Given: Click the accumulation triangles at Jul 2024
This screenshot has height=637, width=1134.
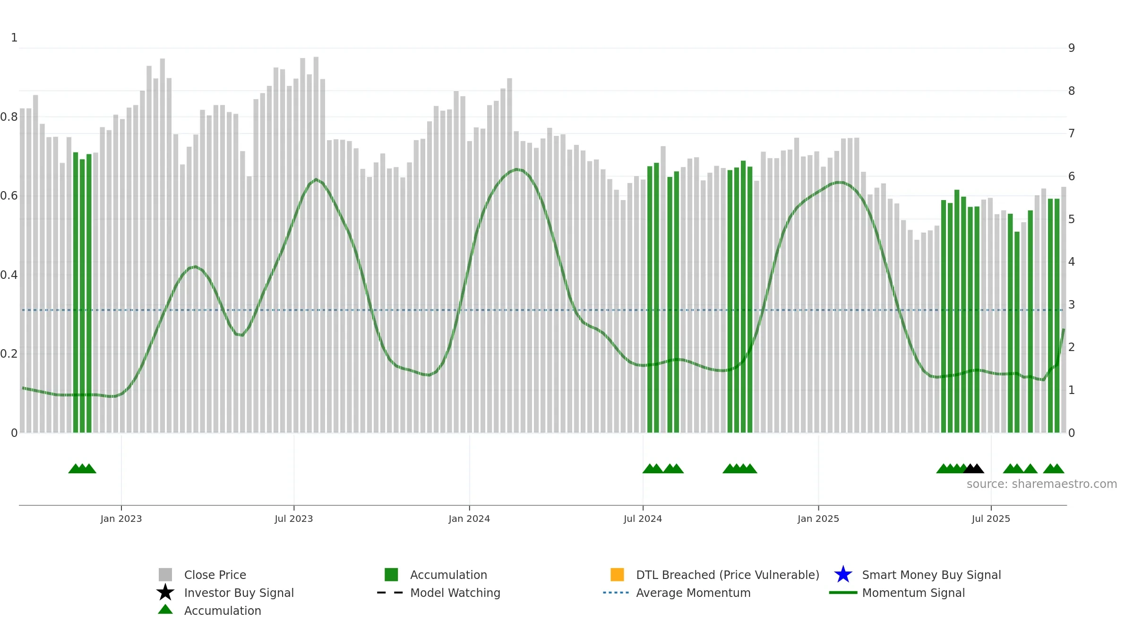Looking at the screenshot, I should [x=663, y=469].
